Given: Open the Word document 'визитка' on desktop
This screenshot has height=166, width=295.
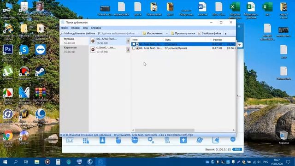Looking at the screenshot, I should coord(202,9).
